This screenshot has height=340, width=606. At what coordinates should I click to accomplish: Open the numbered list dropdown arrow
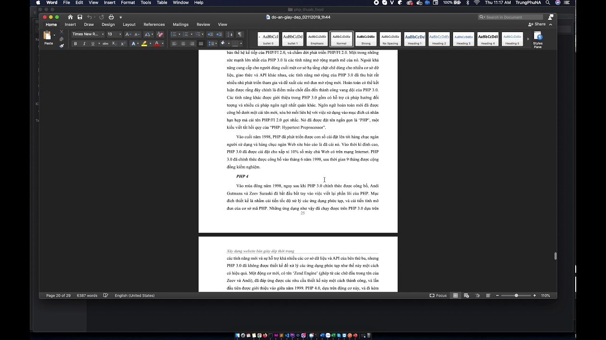point(191,34)
